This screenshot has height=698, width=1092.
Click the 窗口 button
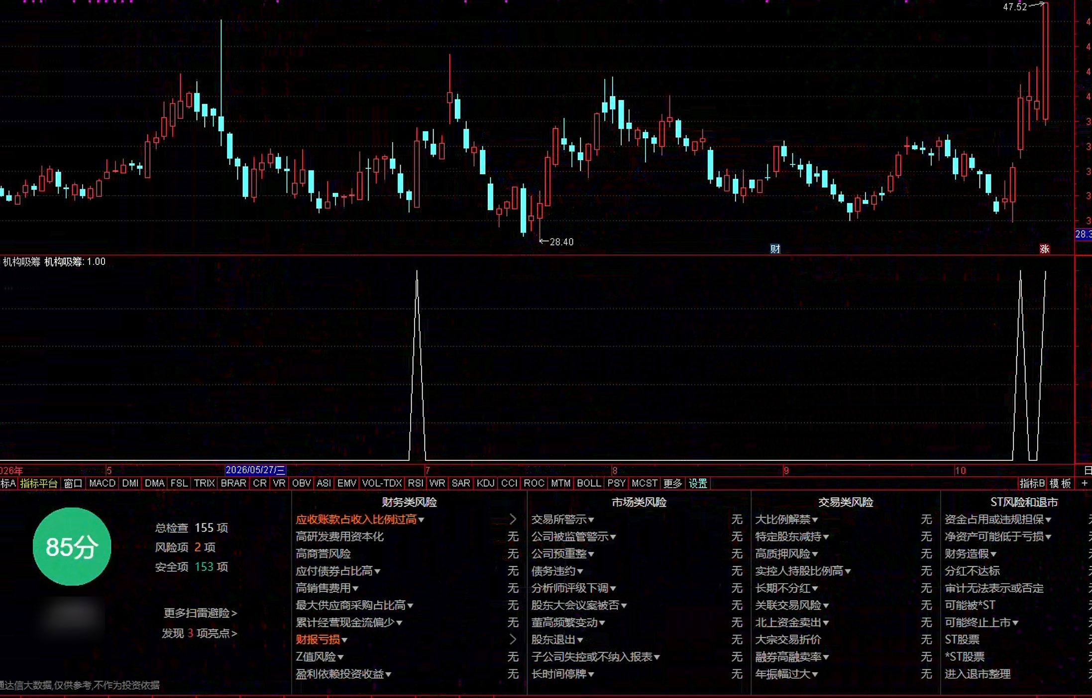tap(73, 483)
